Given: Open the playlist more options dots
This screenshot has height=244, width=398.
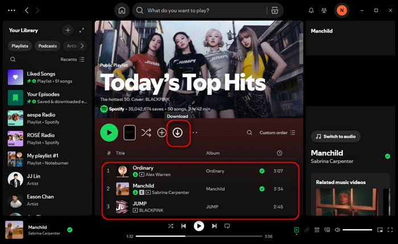Looking at the screenshot, I should click(195, 133).
